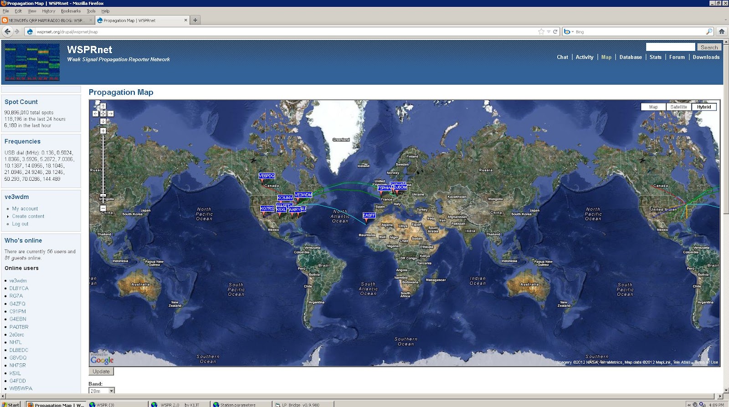Open the Database page link
Viewport: 729px width, 407px height.
tap(631, 57)
